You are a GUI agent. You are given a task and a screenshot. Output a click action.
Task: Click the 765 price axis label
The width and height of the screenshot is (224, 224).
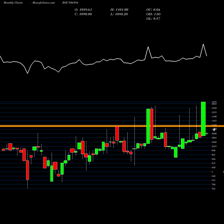214,189
